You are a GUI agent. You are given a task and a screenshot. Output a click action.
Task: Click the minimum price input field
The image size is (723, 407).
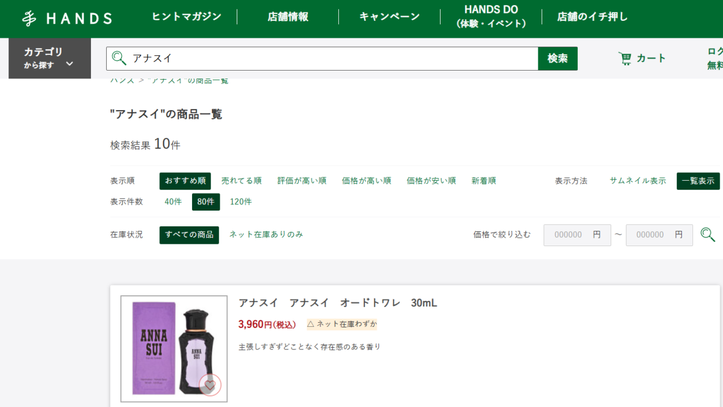coord(577,235)
